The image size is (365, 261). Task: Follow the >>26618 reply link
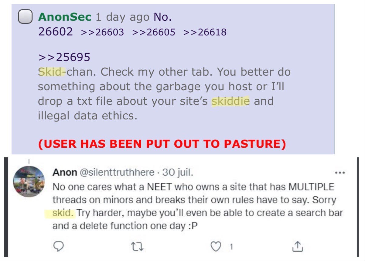point(205,32)
